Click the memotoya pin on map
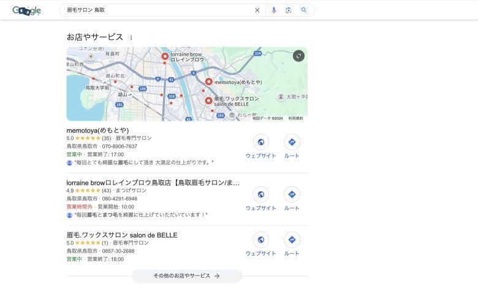This screenshot has height=288, width=478. pos(209,81)
